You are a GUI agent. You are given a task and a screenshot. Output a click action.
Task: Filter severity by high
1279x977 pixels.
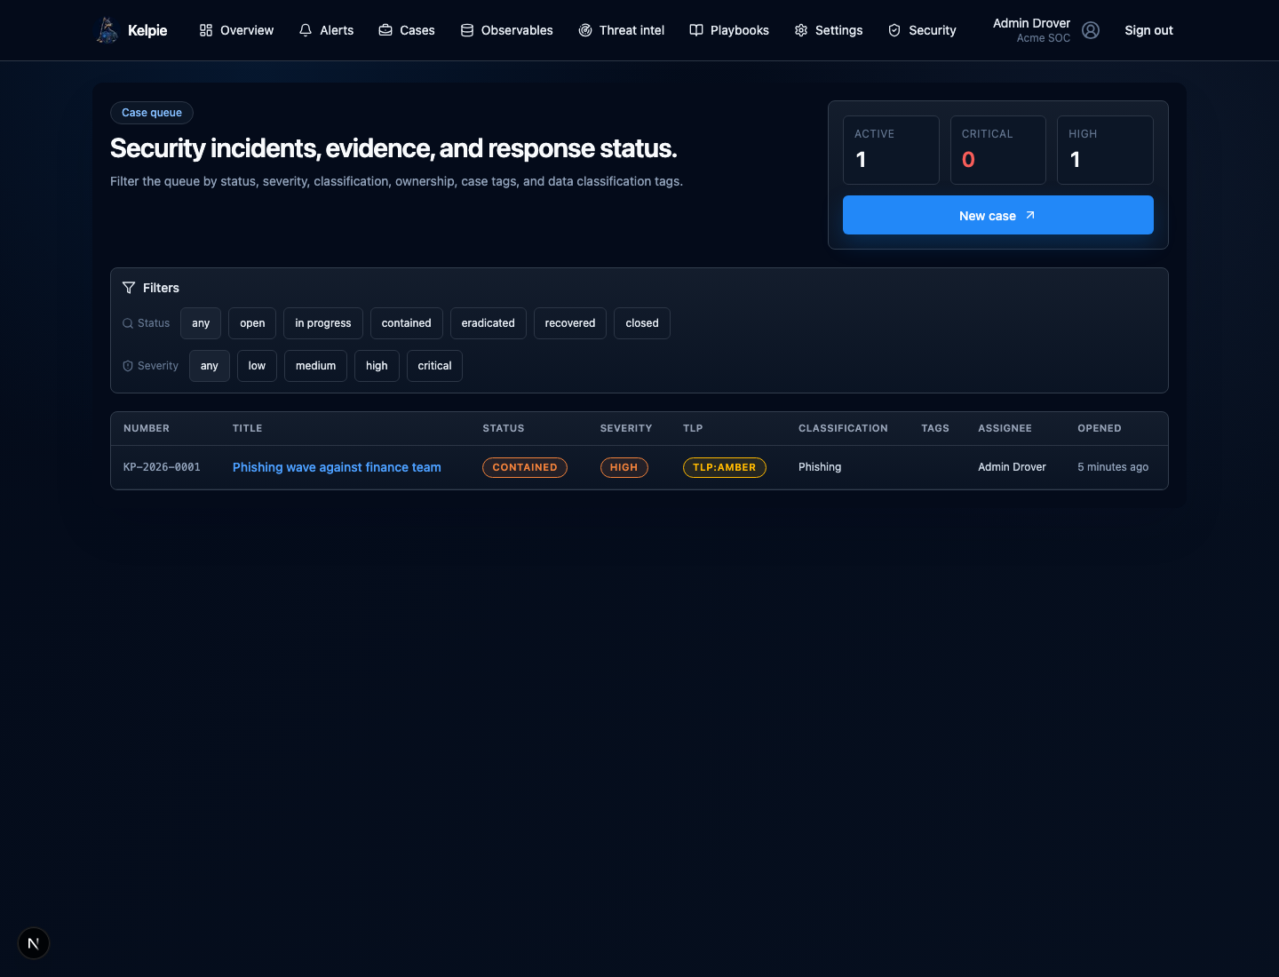point(377,366)
